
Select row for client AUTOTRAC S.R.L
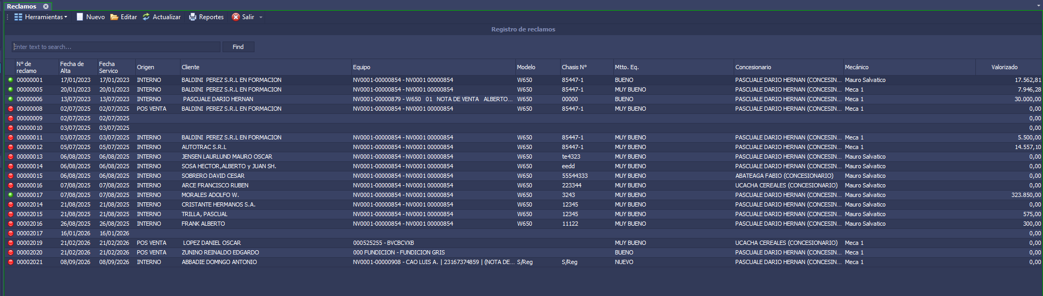(x=523, y=147)
